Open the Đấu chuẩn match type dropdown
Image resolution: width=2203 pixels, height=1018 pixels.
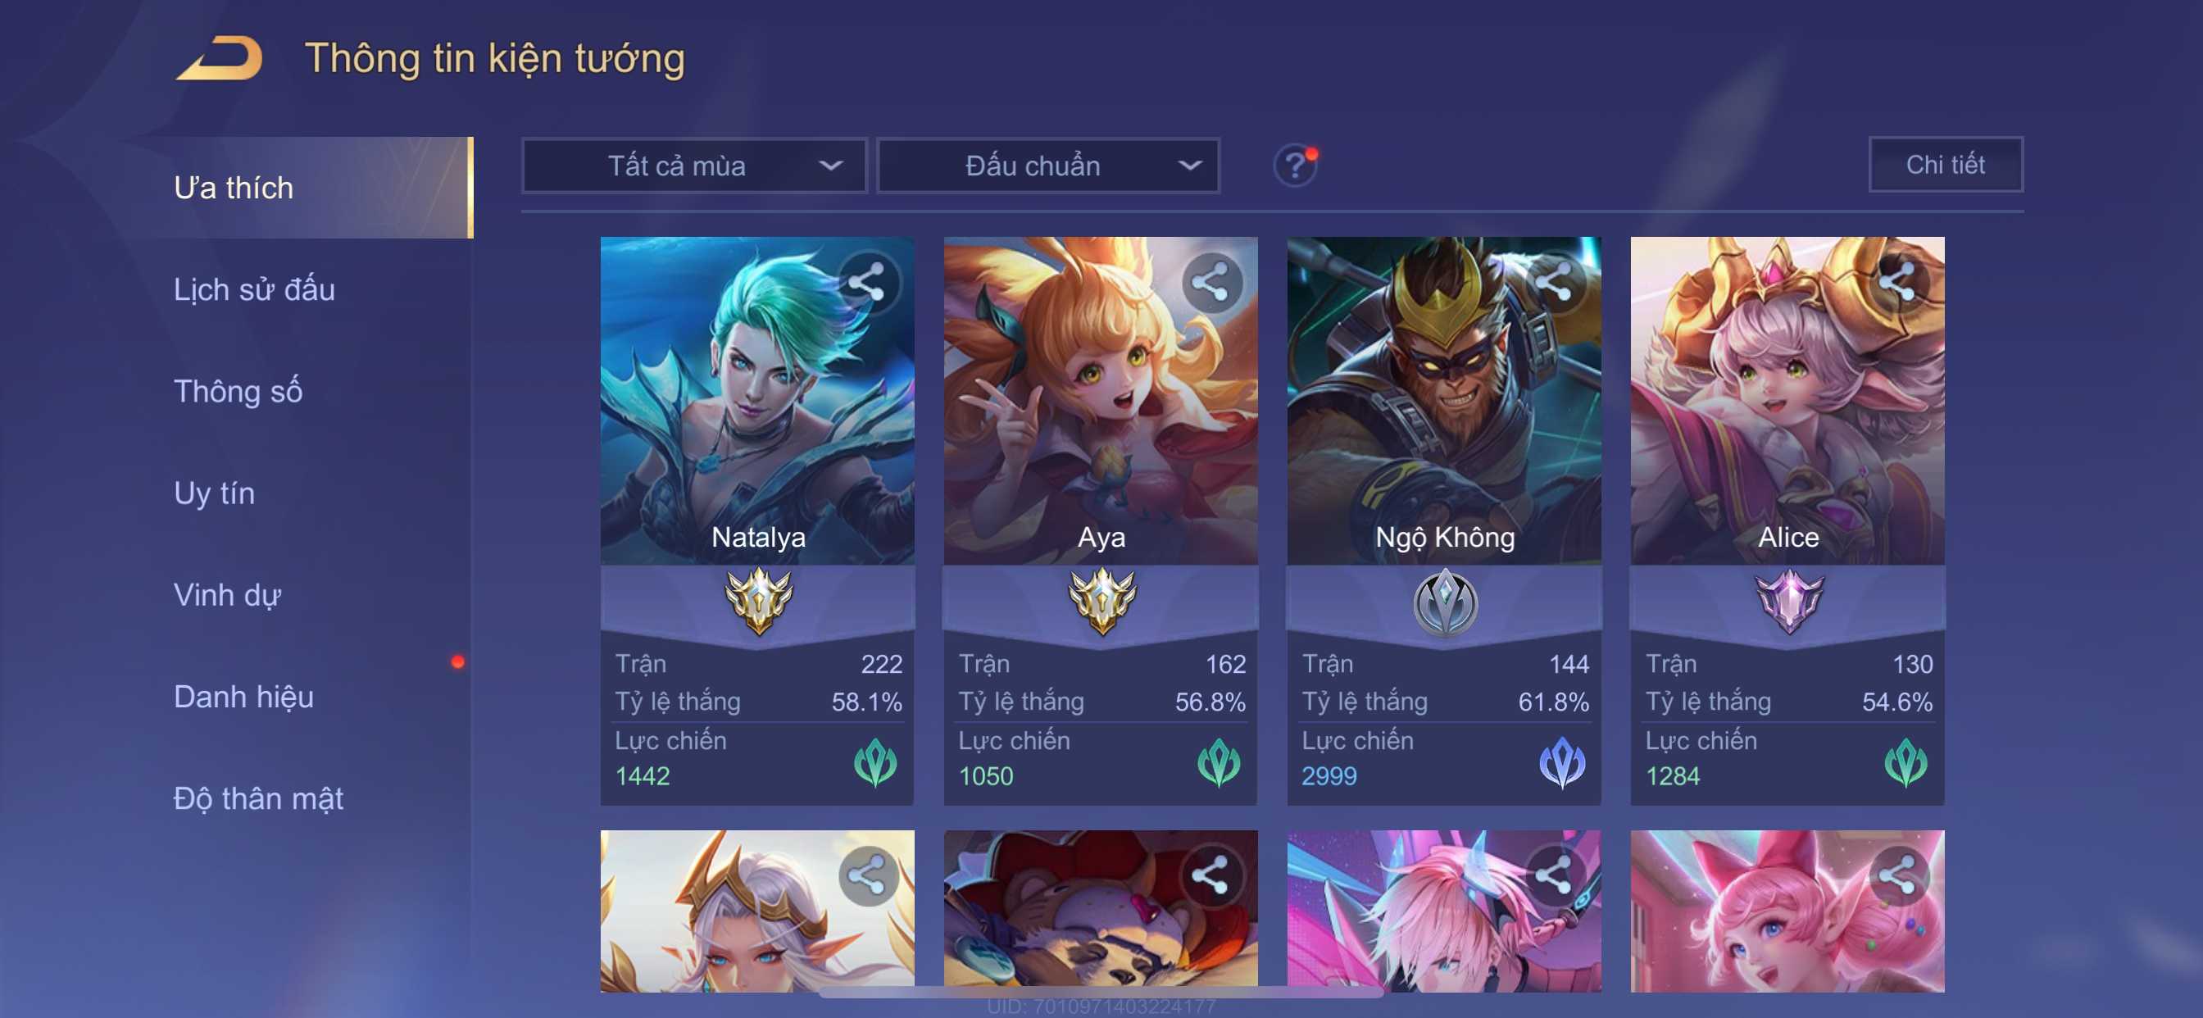pyautogui.click(x=1048, y=165)
